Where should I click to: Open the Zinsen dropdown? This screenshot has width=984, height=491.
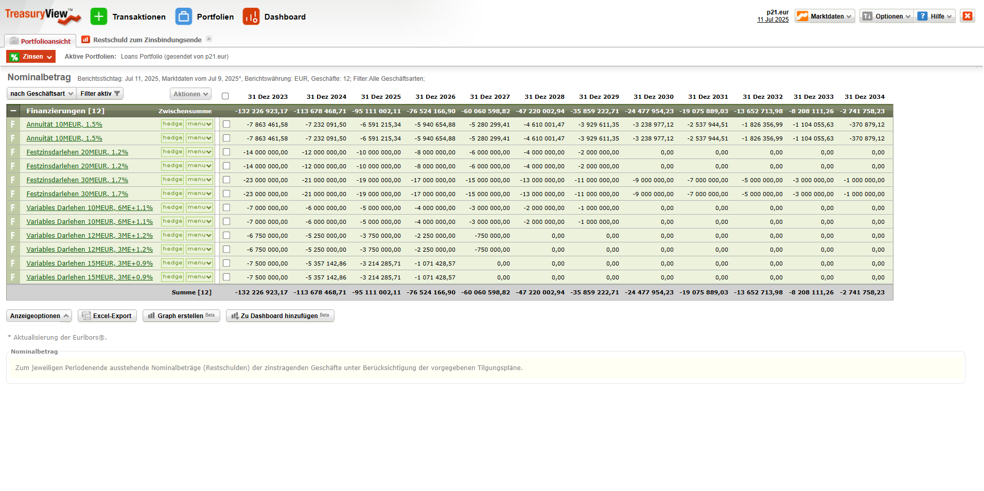tap(31, 57)
